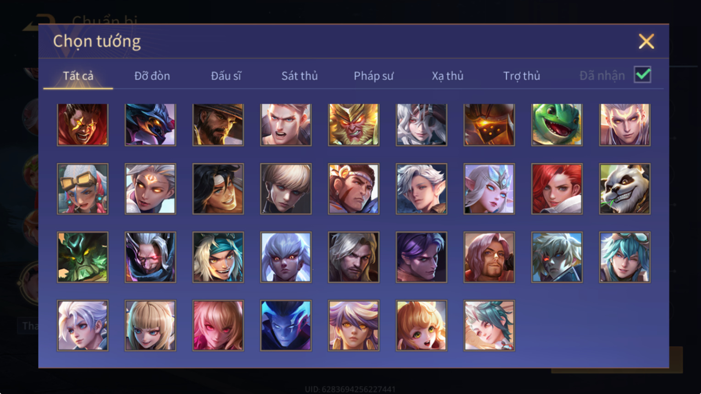Choose the red-haired woman hero portrait
The height and width of the screenshot is (394, 701).
[556, 189]
